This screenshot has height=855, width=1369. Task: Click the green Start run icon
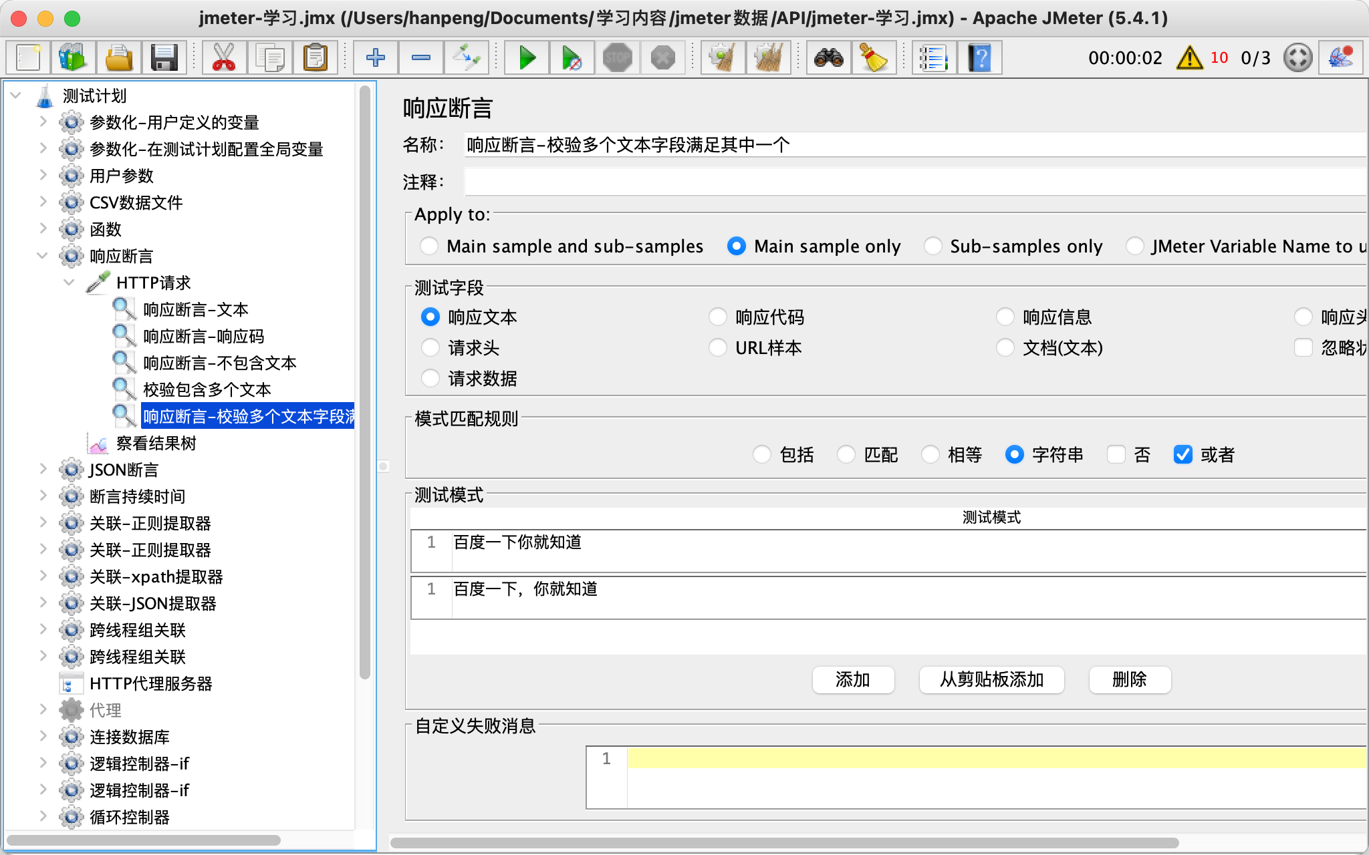click(x=527, y=58)
